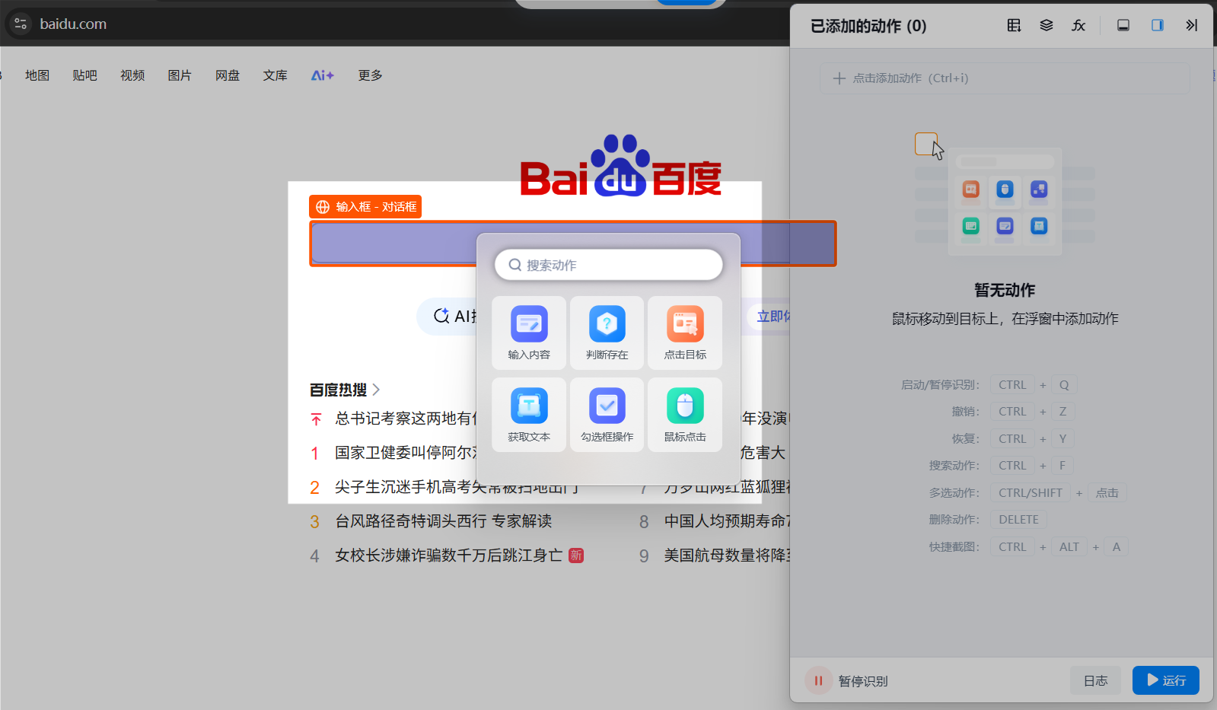Choose the 获取文本 action
This screenshot has height=710, width=1217.
[x=529, y=415]
